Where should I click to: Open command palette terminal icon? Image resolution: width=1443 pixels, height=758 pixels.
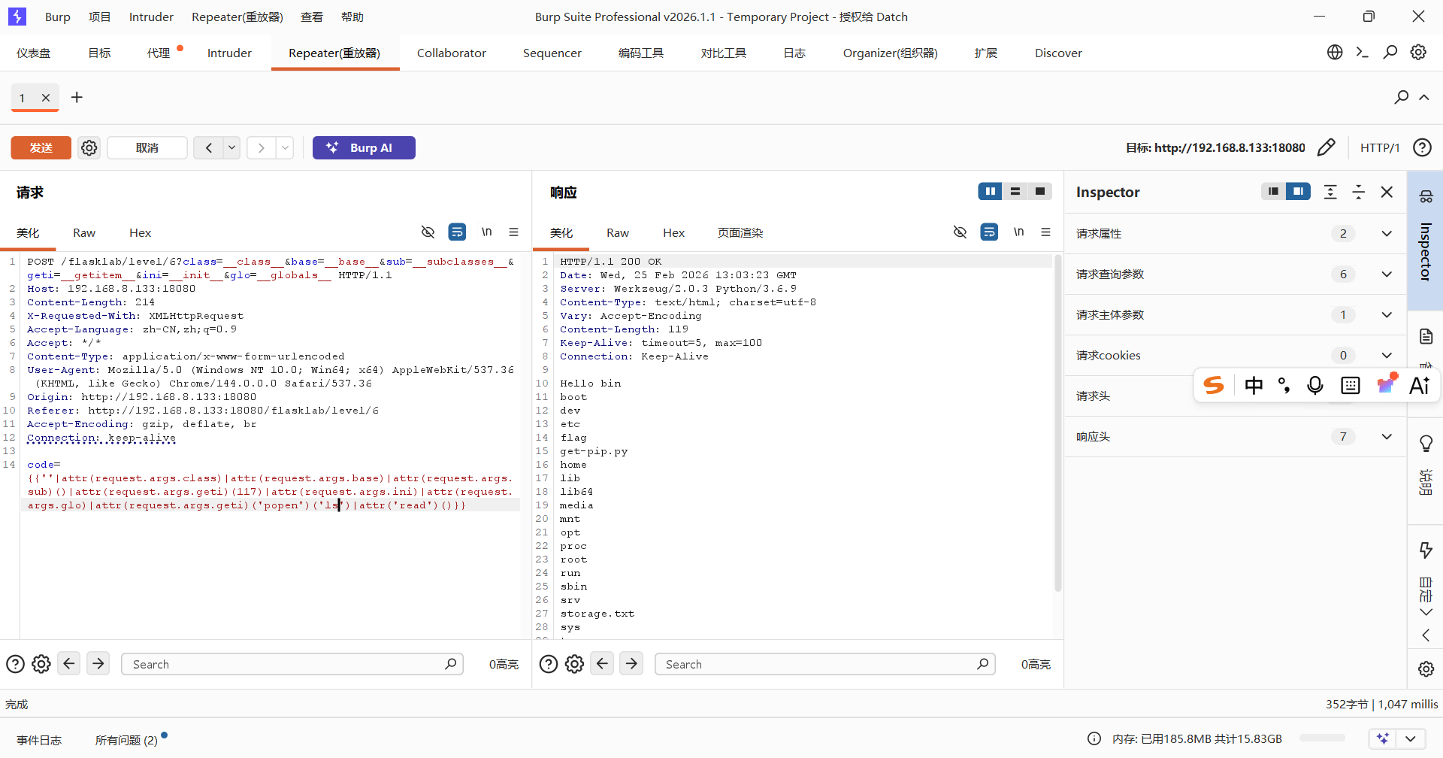pyautogui.click(x=1363, y=53)
